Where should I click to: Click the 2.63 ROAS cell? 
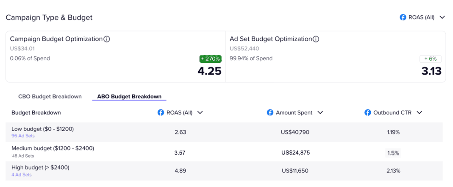click(x=180, y=132)
